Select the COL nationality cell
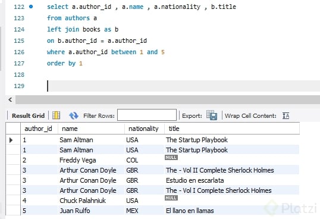 [x=145, y=160]
